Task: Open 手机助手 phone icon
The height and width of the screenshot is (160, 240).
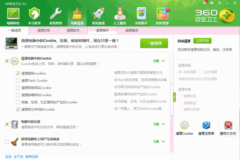Action: coord(141,13)
